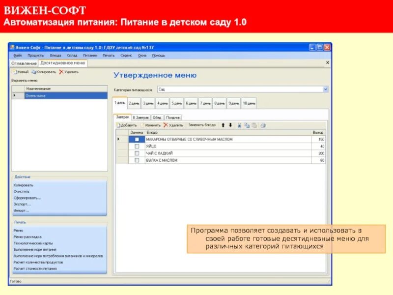Select the Десятидневное меню tab
The height and width of the screenshot is (295, 393).
click(x=63, y=63)
